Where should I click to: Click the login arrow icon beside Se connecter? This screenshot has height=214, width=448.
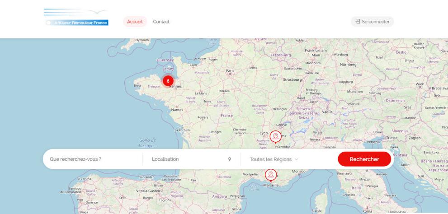coord(358,22)
